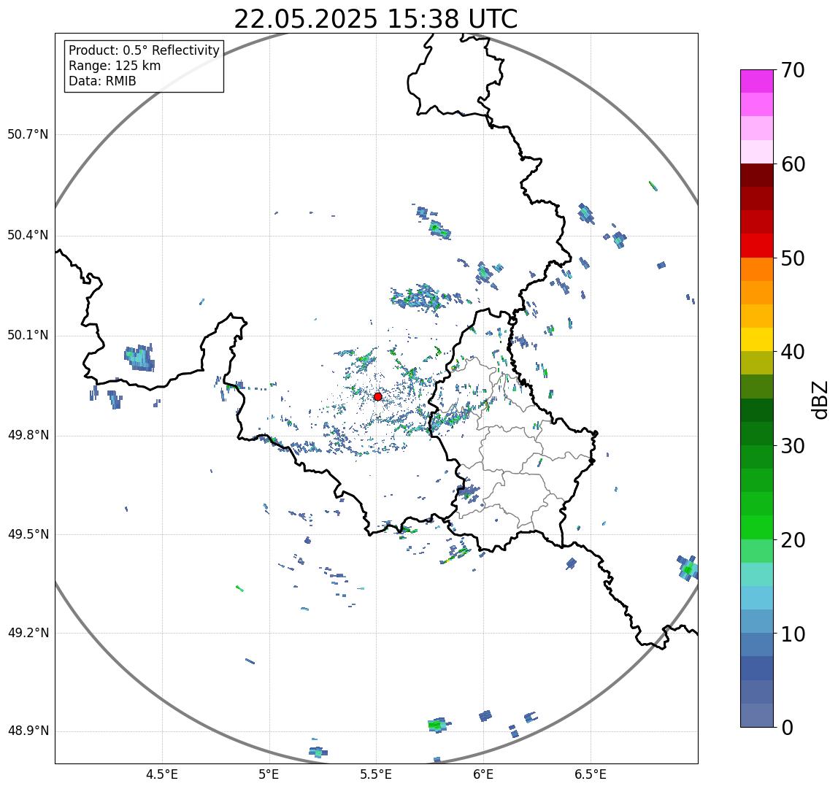Click the title '22.05.2025 15:38 UTC'
Screen dimensions: 838x789
pos(376,19)
